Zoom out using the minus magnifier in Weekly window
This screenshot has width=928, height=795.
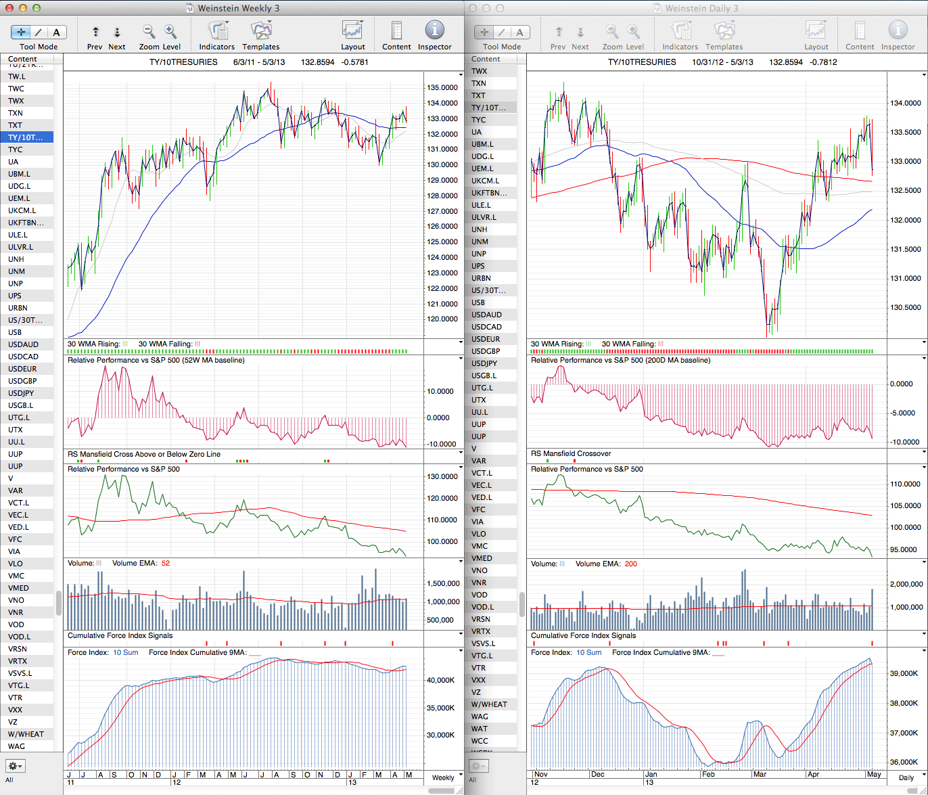tap(149, 32)
